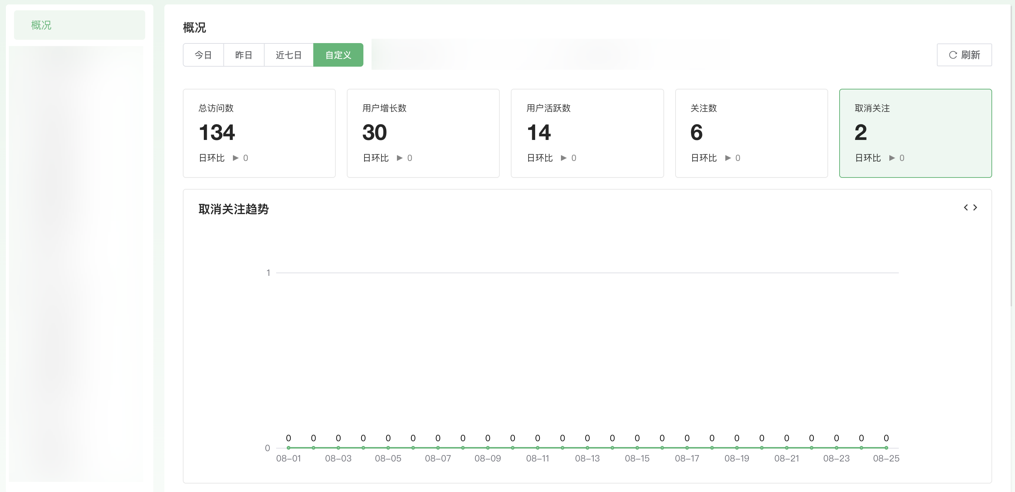This screenshot has width=1015, height=492.
Task: Click the 日环比 triangle icon under 用户增长数
Action: point(400,158)
